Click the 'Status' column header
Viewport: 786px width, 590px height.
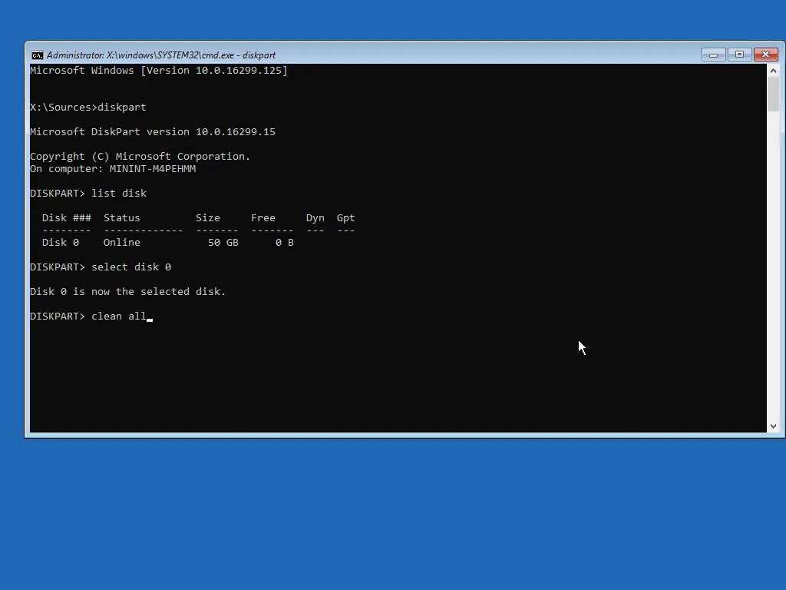(x=122, y=218)
